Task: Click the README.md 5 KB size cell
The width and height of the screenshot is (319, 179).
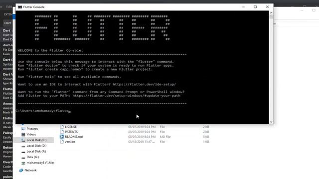Action: pyautogui.click(x=206, y=137)
